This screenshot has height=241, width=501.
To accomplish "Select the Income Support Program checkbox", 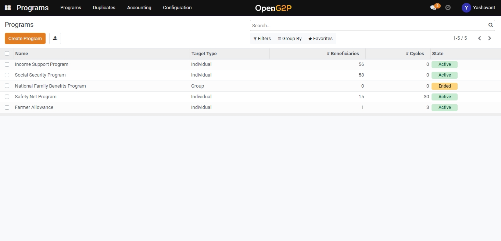I will point(7,64).
